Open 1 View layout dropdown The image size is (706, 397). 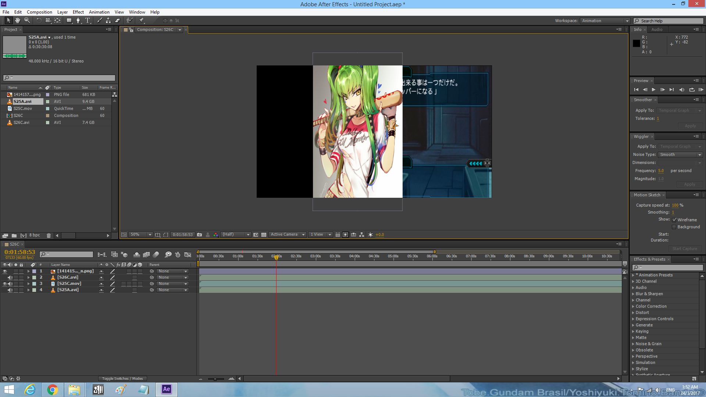point(320,235)
